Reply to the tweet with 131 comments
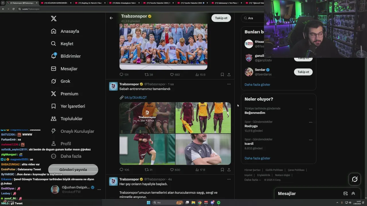This screenshot has width=367, height=206. (x=124, y=75)
